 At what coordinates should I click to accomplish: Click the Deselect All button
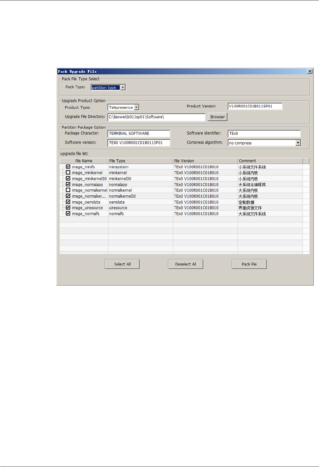click(x=186, y=264)
